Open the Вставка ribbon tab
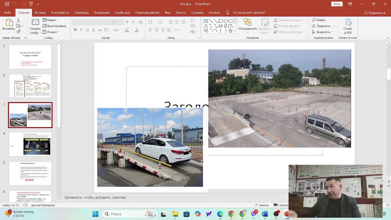 (x=40, y=13)
